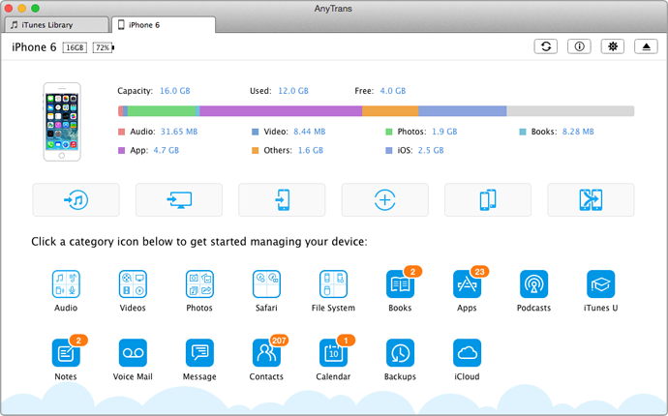Browse the File System category
The width and height of the screenshot is (668, 416).
point(333,284)
